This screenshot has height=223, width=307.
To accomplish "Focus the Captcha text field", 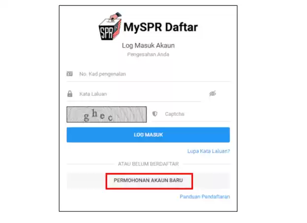I will 191,114.
